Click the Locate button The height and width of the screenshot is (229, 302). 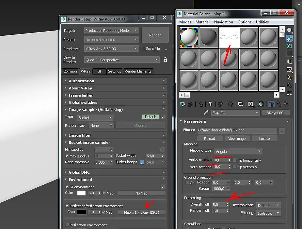click(264, 138)
